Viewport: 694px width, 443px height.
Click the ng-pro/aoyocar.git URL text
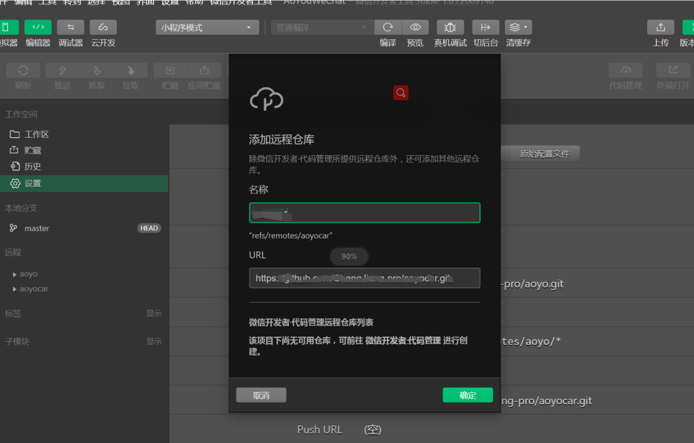[x=546, y=401]
